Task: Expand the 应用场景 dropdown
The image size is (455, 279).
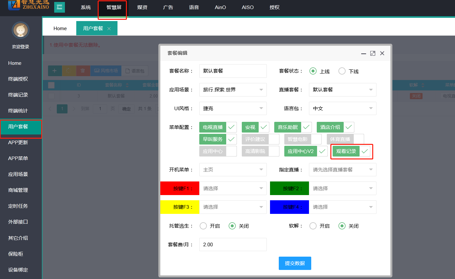Action: click(233, 90)
